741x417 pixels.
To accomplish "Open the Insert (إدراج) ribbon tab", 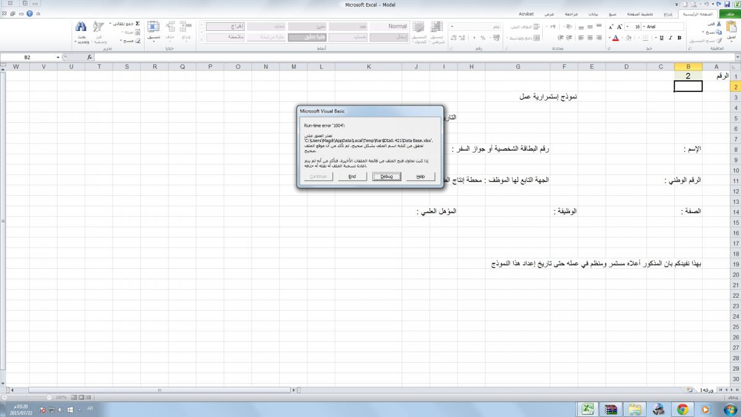I will [x=668, y=14].
